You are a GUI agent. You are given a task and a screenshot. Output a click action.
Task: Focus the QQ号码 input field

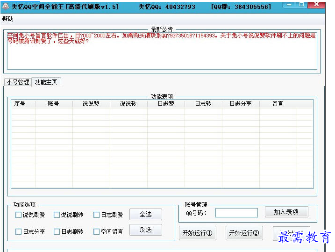pyautogui.click(x=236, y=213)
